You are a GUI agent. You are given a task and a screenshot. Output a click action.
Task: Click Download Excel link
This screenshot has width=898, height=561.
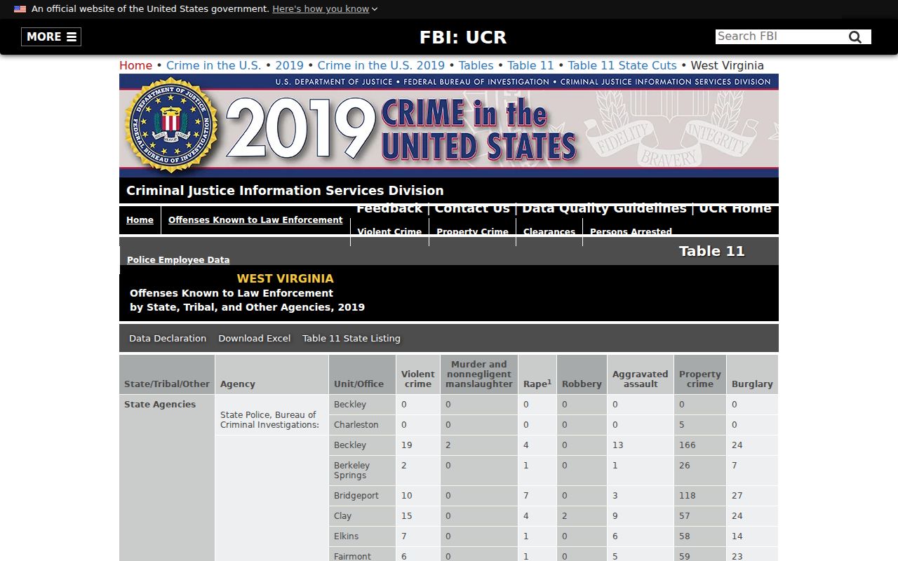(254, 339)
